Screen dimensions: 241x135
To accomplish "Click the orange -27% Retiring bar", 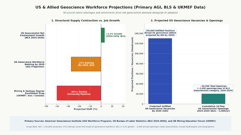I will coord(86,64).
